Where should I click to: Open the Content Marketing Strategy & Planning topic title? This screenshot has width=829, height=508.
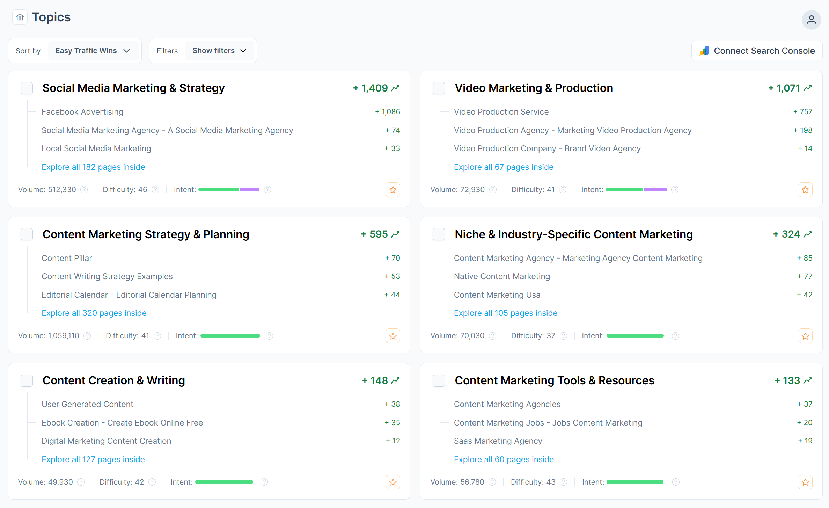click(146, 234)
